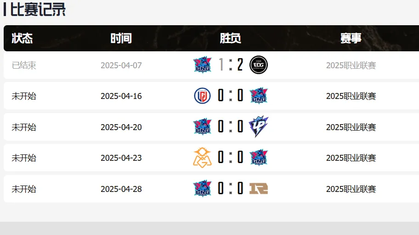This screenshot has width=419, height=235.
Task: Open 2025职业联赛 link in the 2025-04-28 row
Action: [351, 189]
